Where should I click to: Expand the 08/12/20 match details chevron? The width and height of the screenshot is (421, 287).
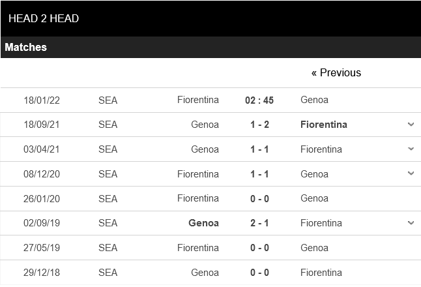pyautogui.click(x=411, y=174)
